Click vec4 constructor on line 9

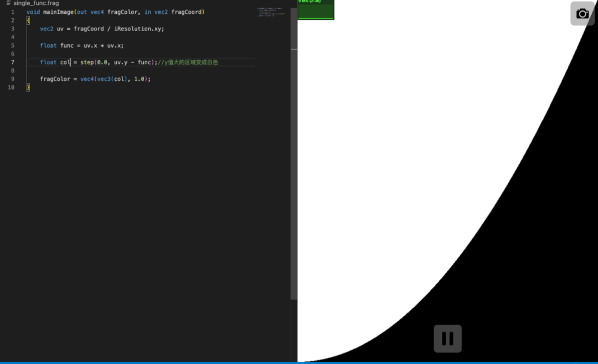click(x=87, y=79)
